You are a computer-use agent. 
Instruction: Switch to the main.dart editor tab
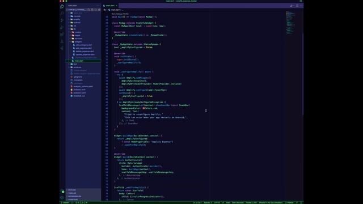click(x=110, y=6)
